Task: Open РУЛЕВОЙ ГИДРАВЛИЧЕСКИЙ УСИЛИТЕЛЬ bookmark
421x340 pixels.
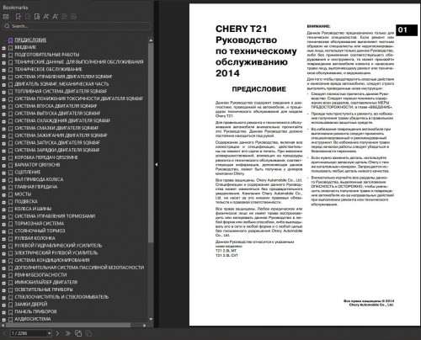Action: tap(58, 246)
